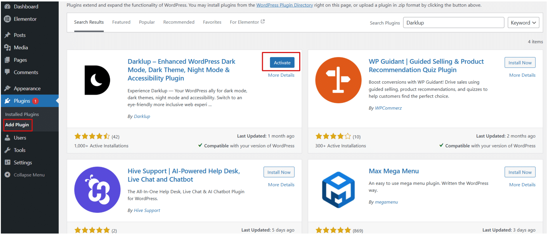This screenshot has height=235, width=548.
Task: Open the Keyword search type dropdown
Action: (523, 23)
